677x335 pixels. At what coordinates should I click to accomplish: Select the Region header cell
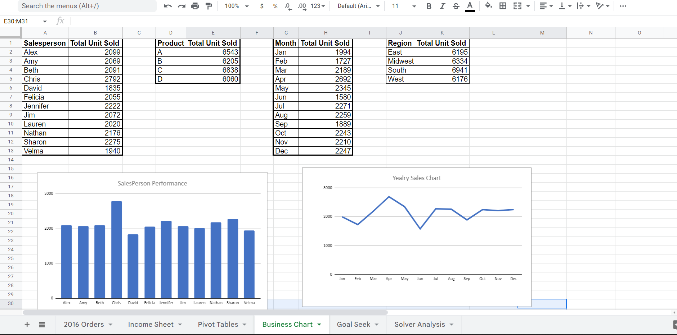click(400, 43)
